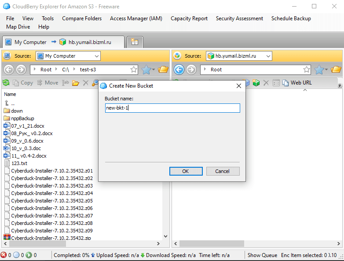Image resolution: width=344 pixels, height=261 pixels.
Task: Select Cyberduck-Installer-7.10.2.35432.z05
Action: point(48,201)
